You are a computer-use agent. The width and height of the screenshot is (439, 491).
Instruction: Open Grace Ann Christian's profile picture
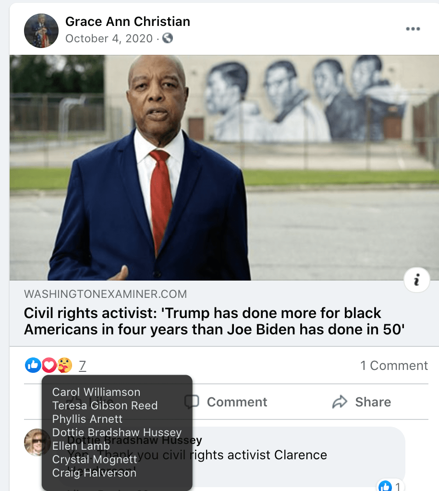tap(41, 31)
